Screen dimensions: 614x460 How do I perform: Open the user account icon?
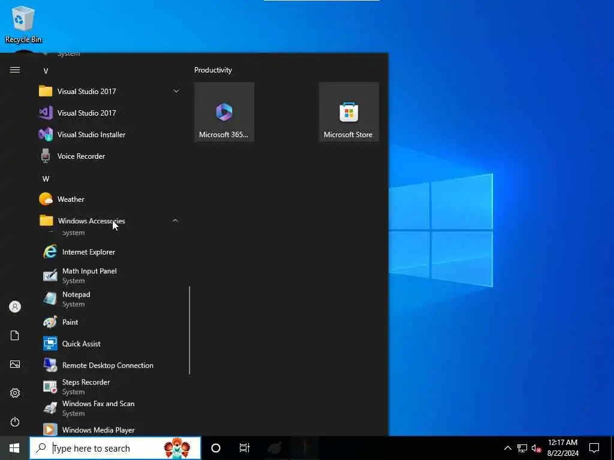pyautogui.click(x=15, y=307)
